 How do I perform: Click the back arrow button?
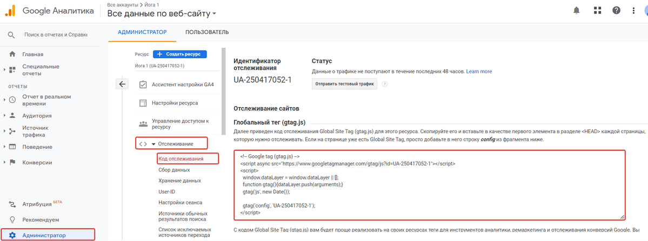point(122,84)
